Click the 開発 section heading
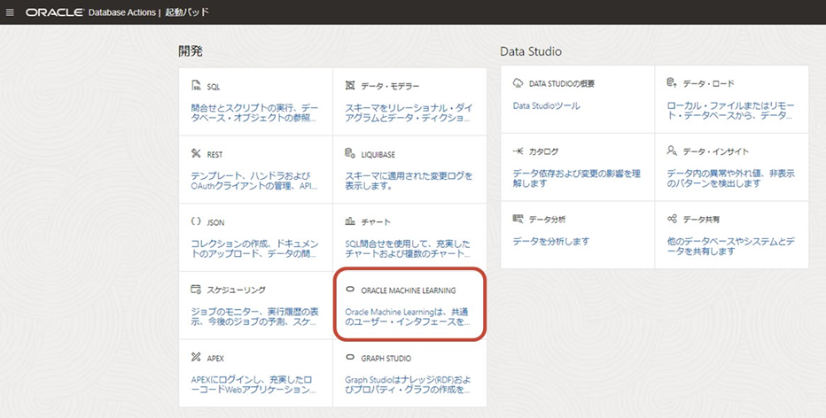 click(191, 51)
